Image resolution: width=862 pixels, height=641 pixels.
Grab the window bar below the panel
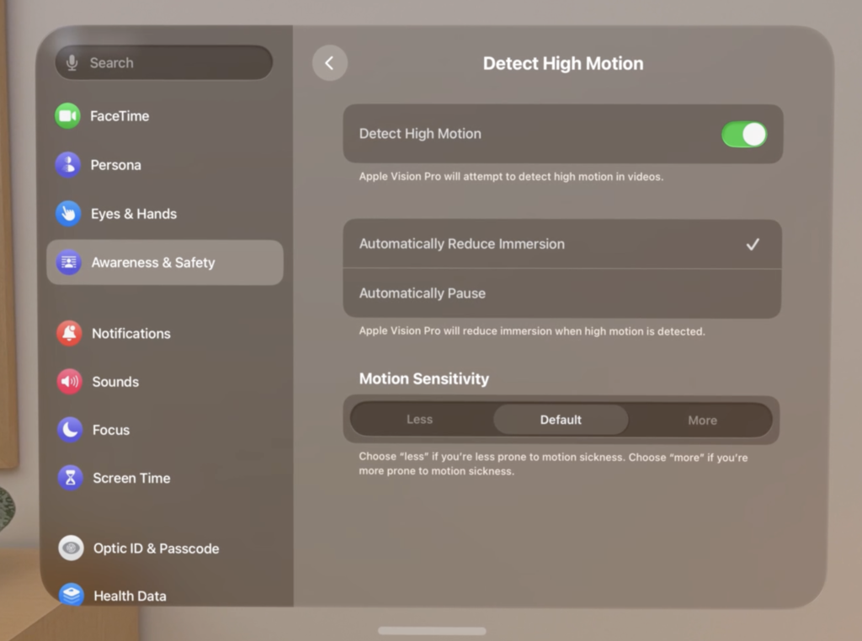[x=432, y=631]
